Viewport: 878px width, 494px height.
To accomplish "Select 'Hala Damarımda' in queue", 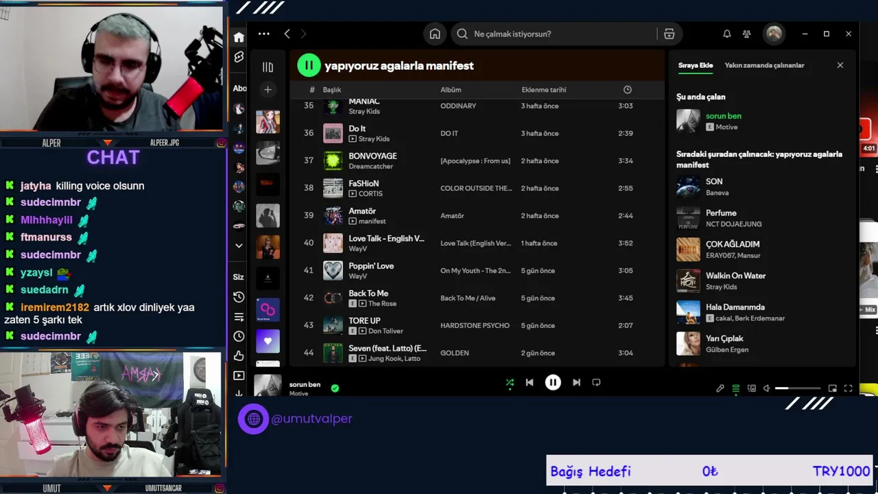I will pos(761,312).
